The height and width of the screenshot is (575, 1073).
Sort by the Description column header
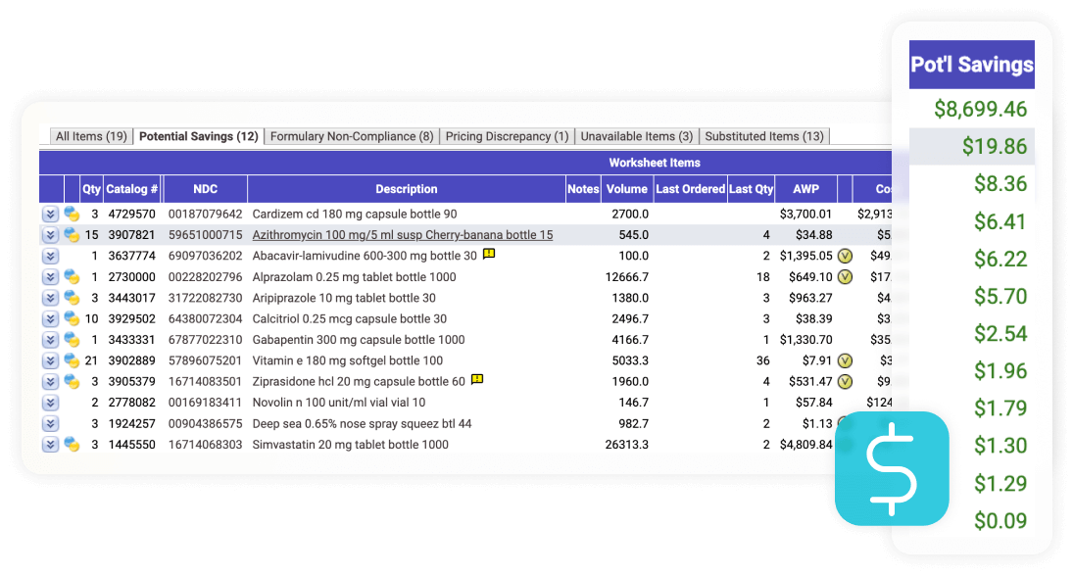tap(407, 189)
